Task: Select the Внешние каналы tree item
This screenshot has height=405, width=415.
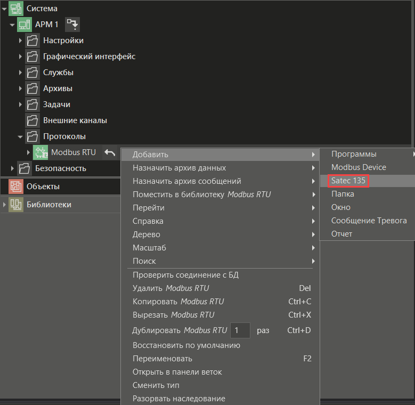Action: [75, 120]
